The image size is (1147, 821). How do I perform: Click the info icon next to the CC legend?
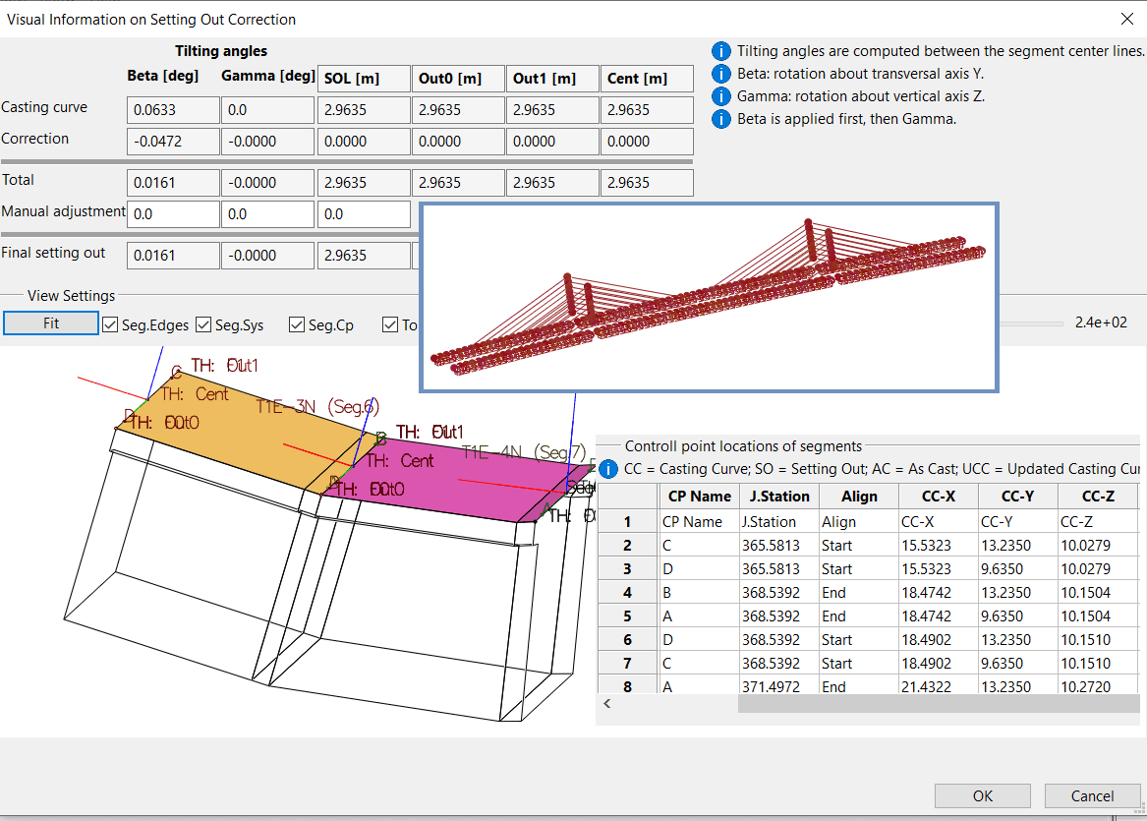click(607, 469)
